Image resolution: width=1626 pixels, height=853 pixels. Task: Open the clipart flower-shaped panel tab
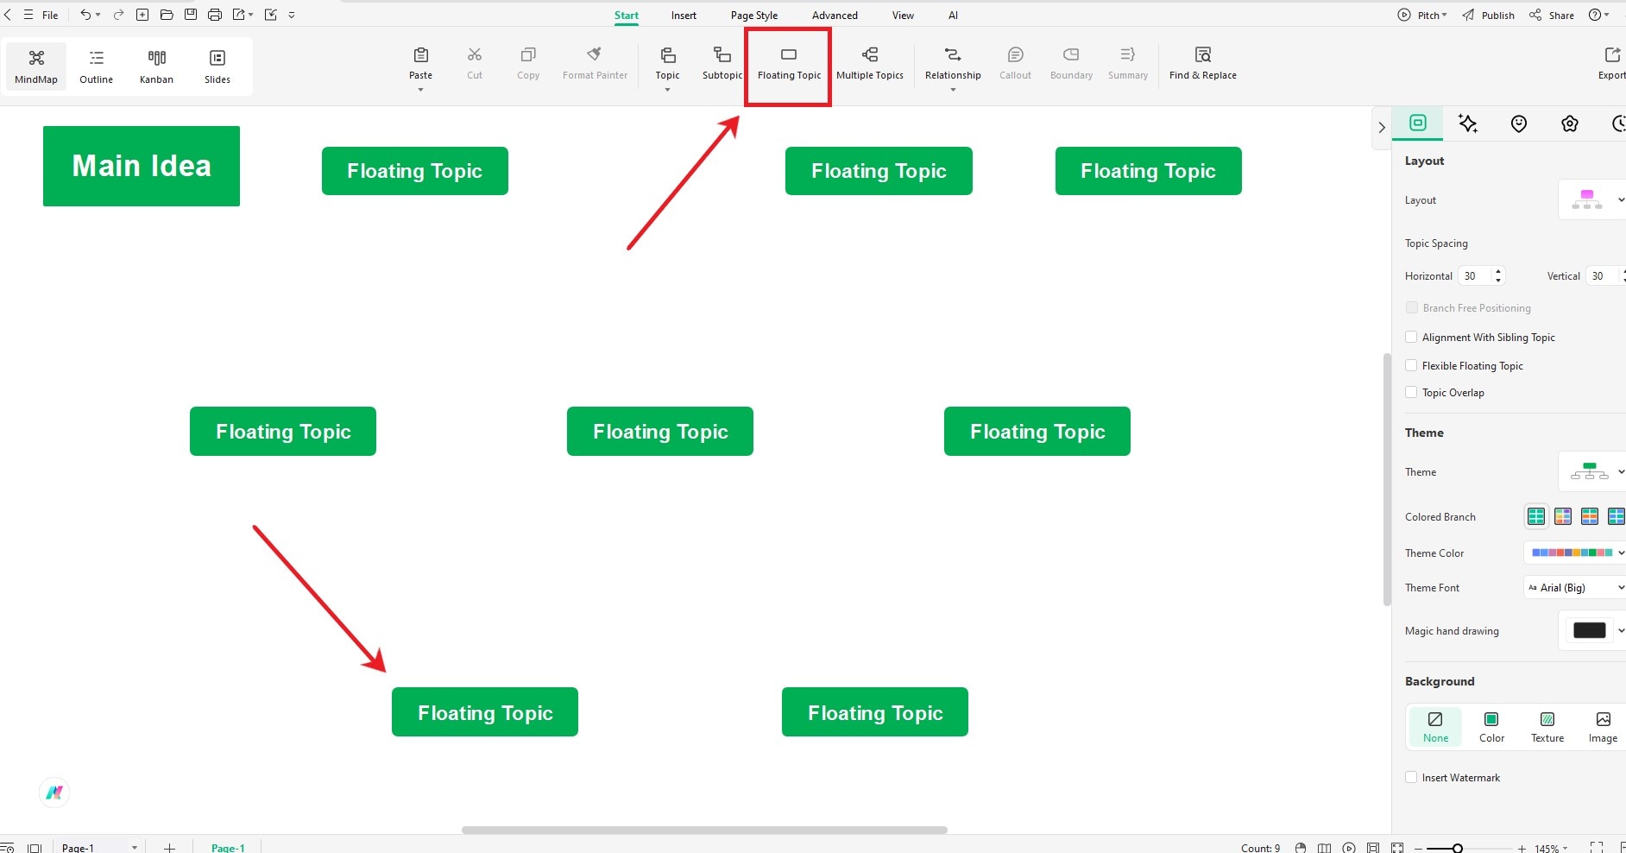[1570, 123]
